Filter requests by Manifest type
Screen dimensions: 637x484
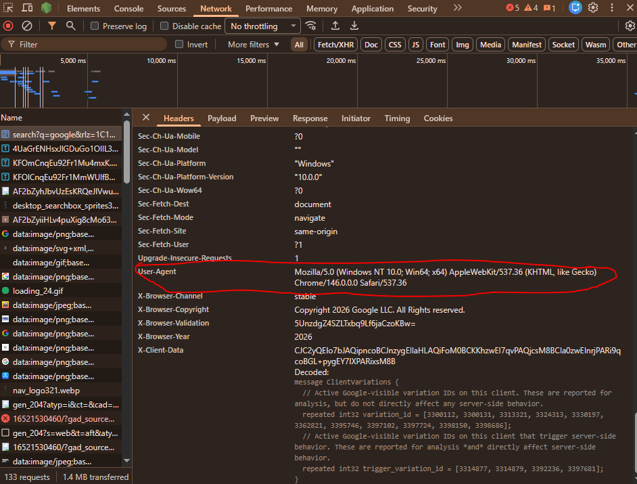pos(527,45)
